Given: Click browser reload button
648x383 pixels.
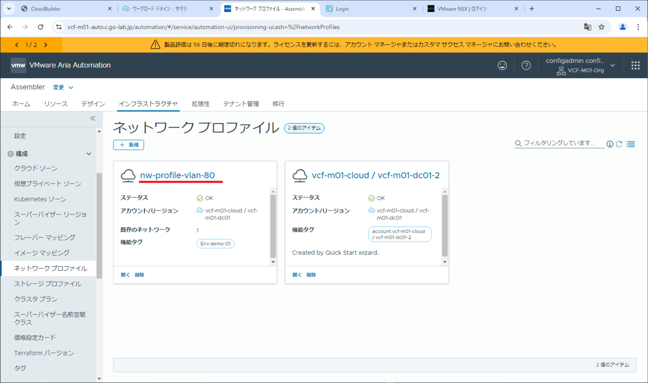Looking at the screenshot, I should [40, 26].
